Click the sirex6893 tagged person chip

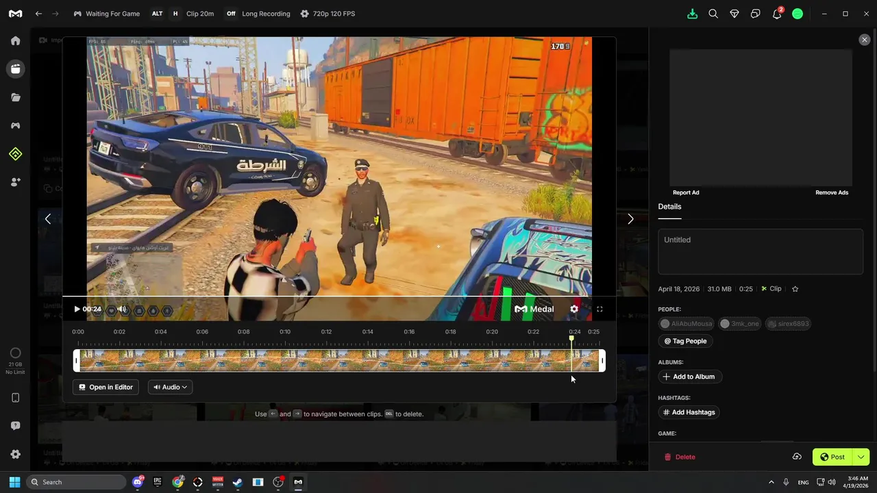pyautogui.click(x=788, y=324)
